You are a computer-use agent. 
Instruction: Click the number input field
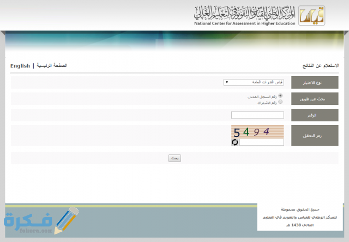[x=257, y=115]
